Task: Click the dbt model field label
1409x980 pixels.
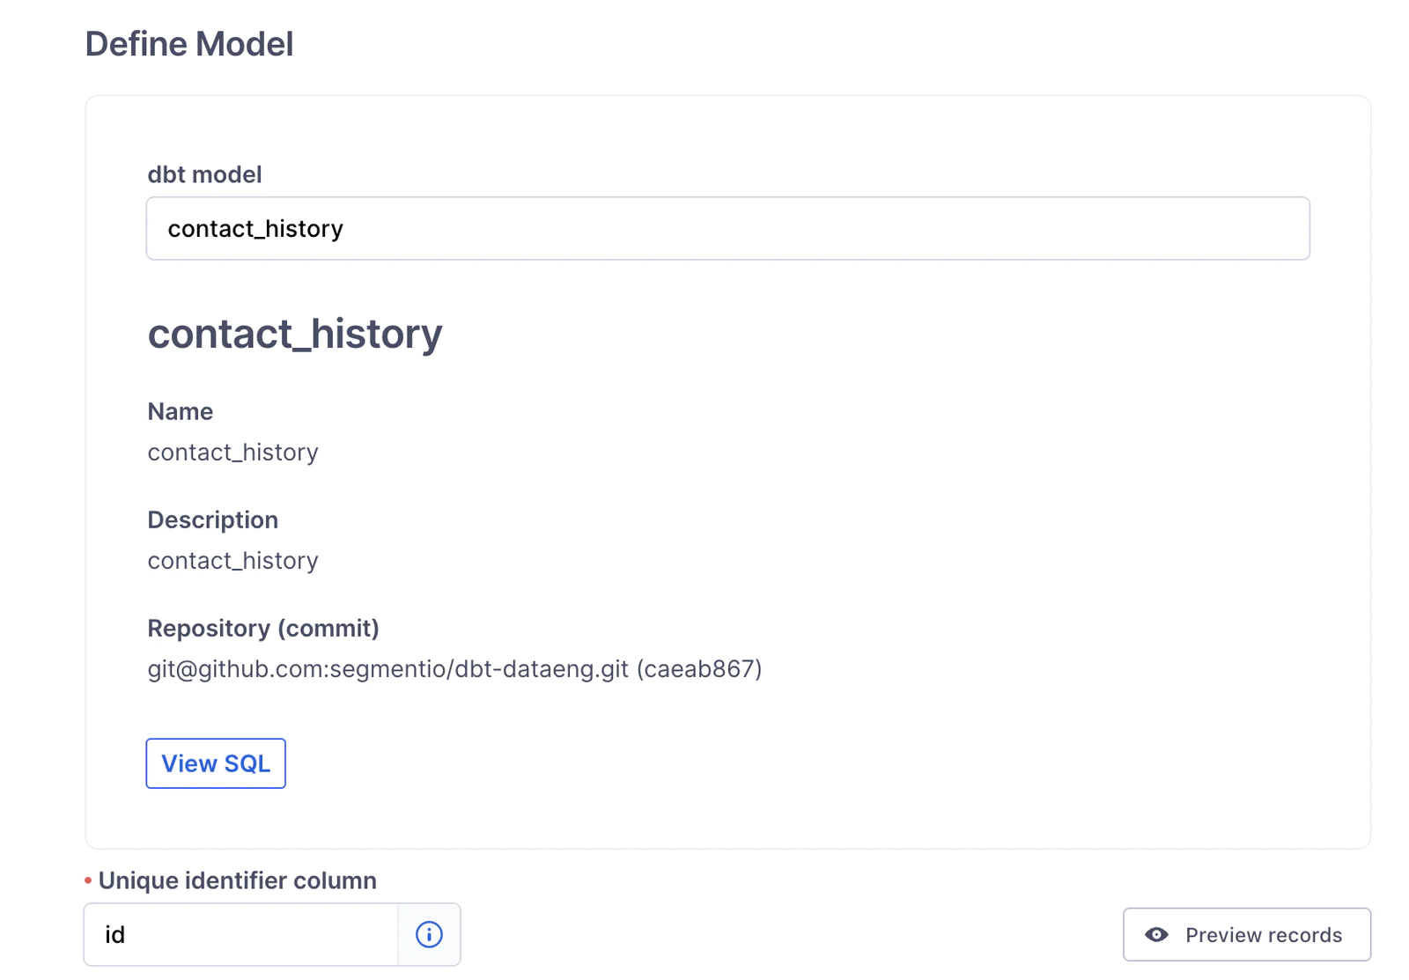Action: [x=204, y=174]
